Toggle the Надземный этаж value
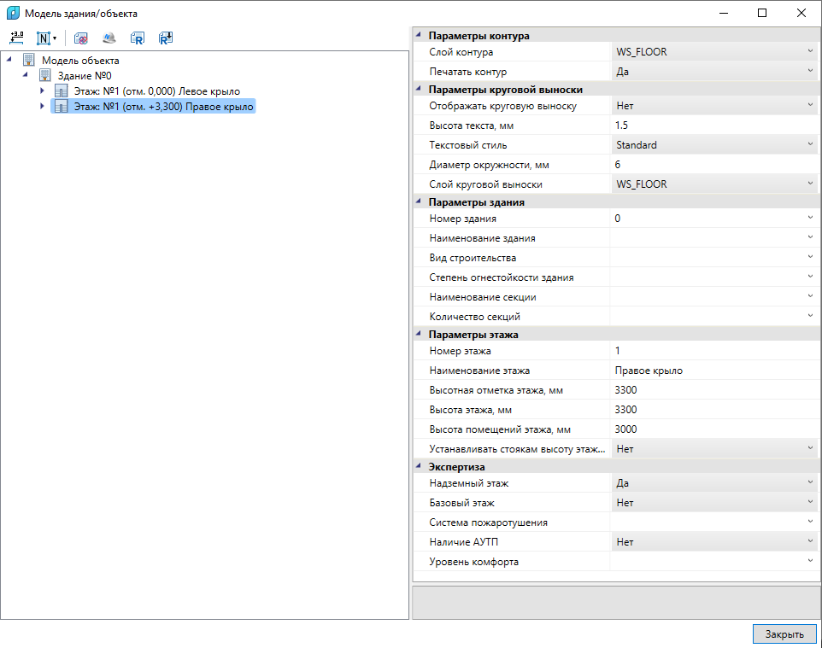Viewport: 822px width, 648px height. coord(714,483)
